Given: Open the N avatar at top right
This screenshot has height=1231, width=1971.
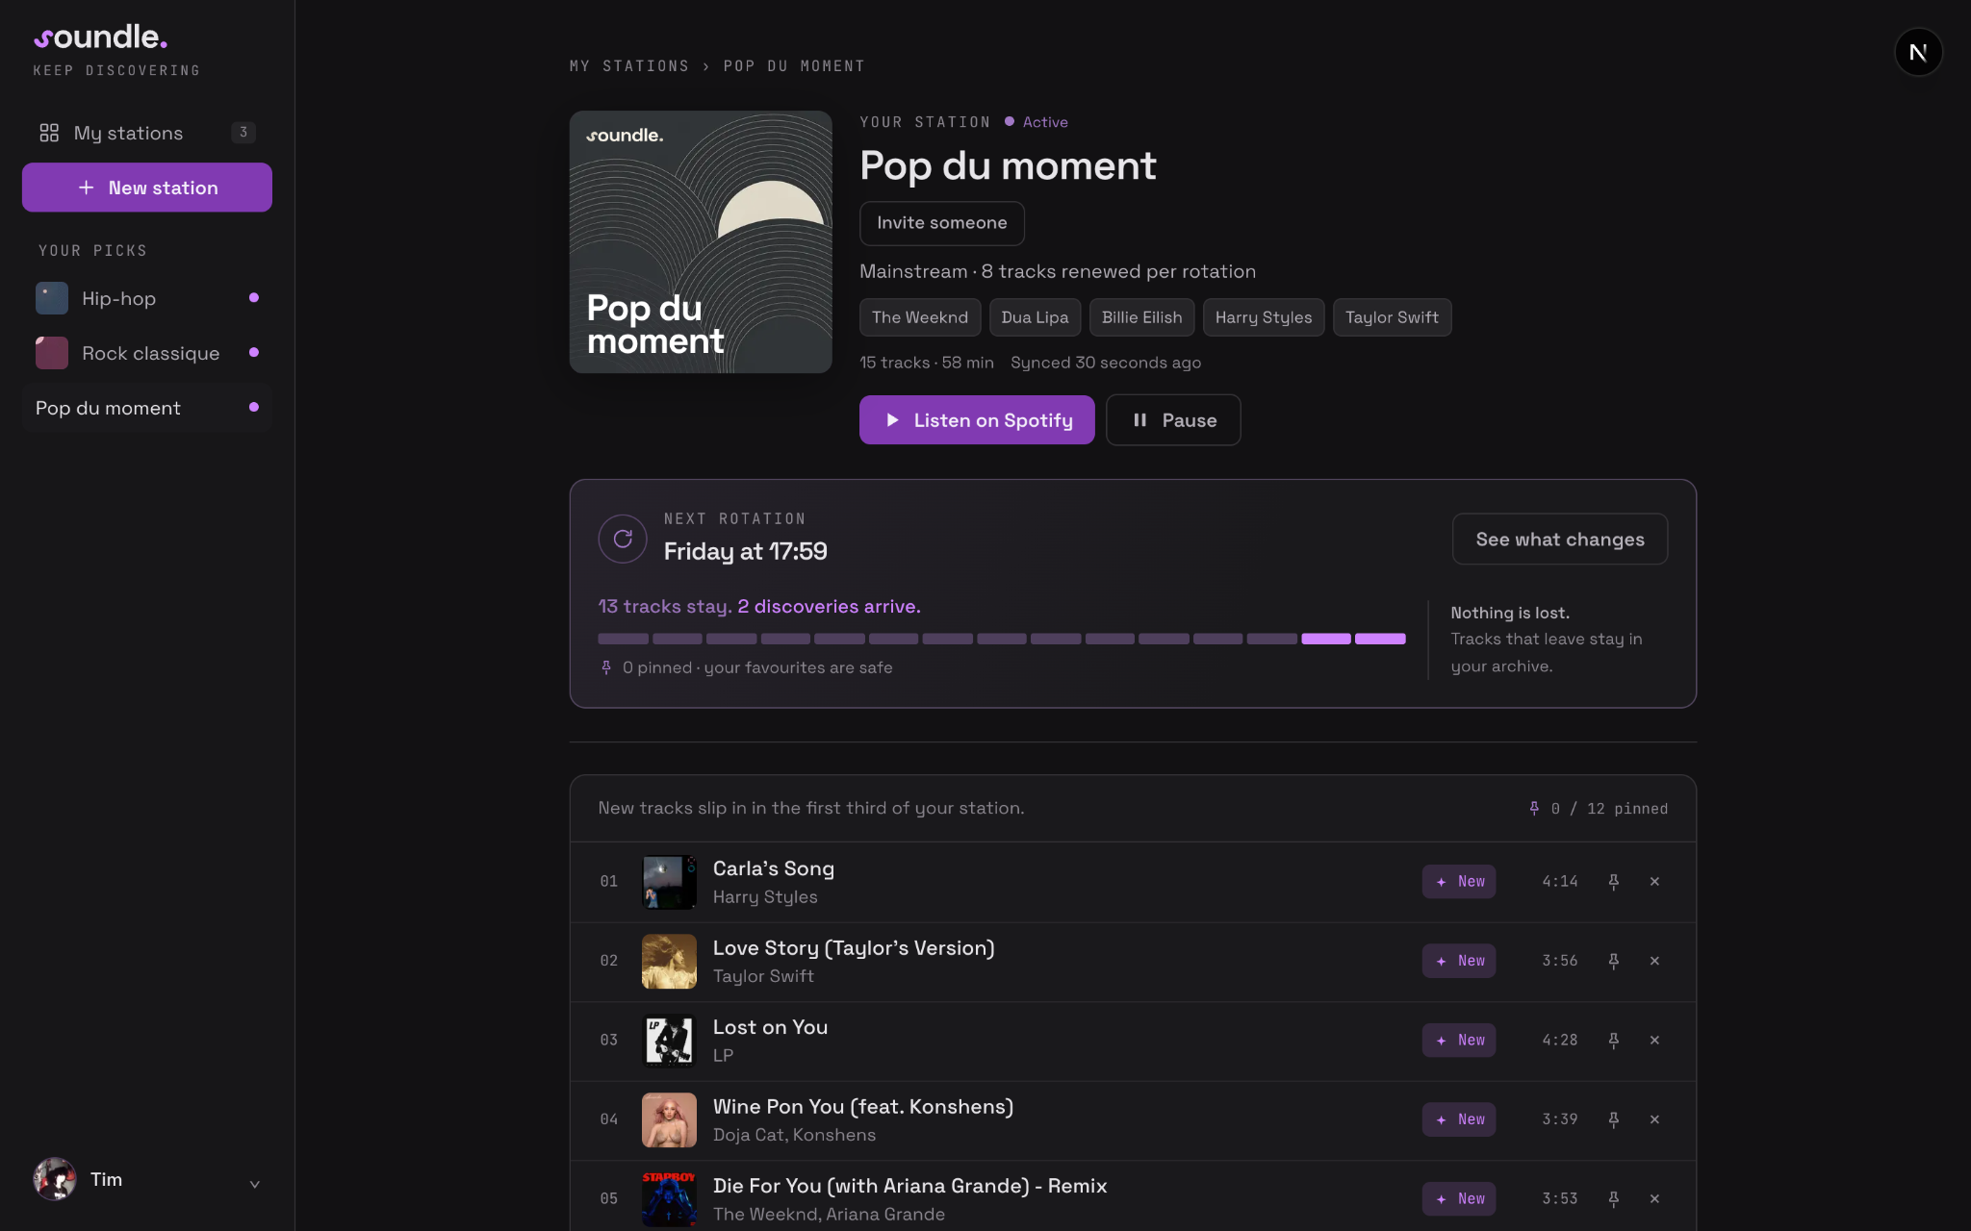Looking at the screenshot, I should [1918, 52].
